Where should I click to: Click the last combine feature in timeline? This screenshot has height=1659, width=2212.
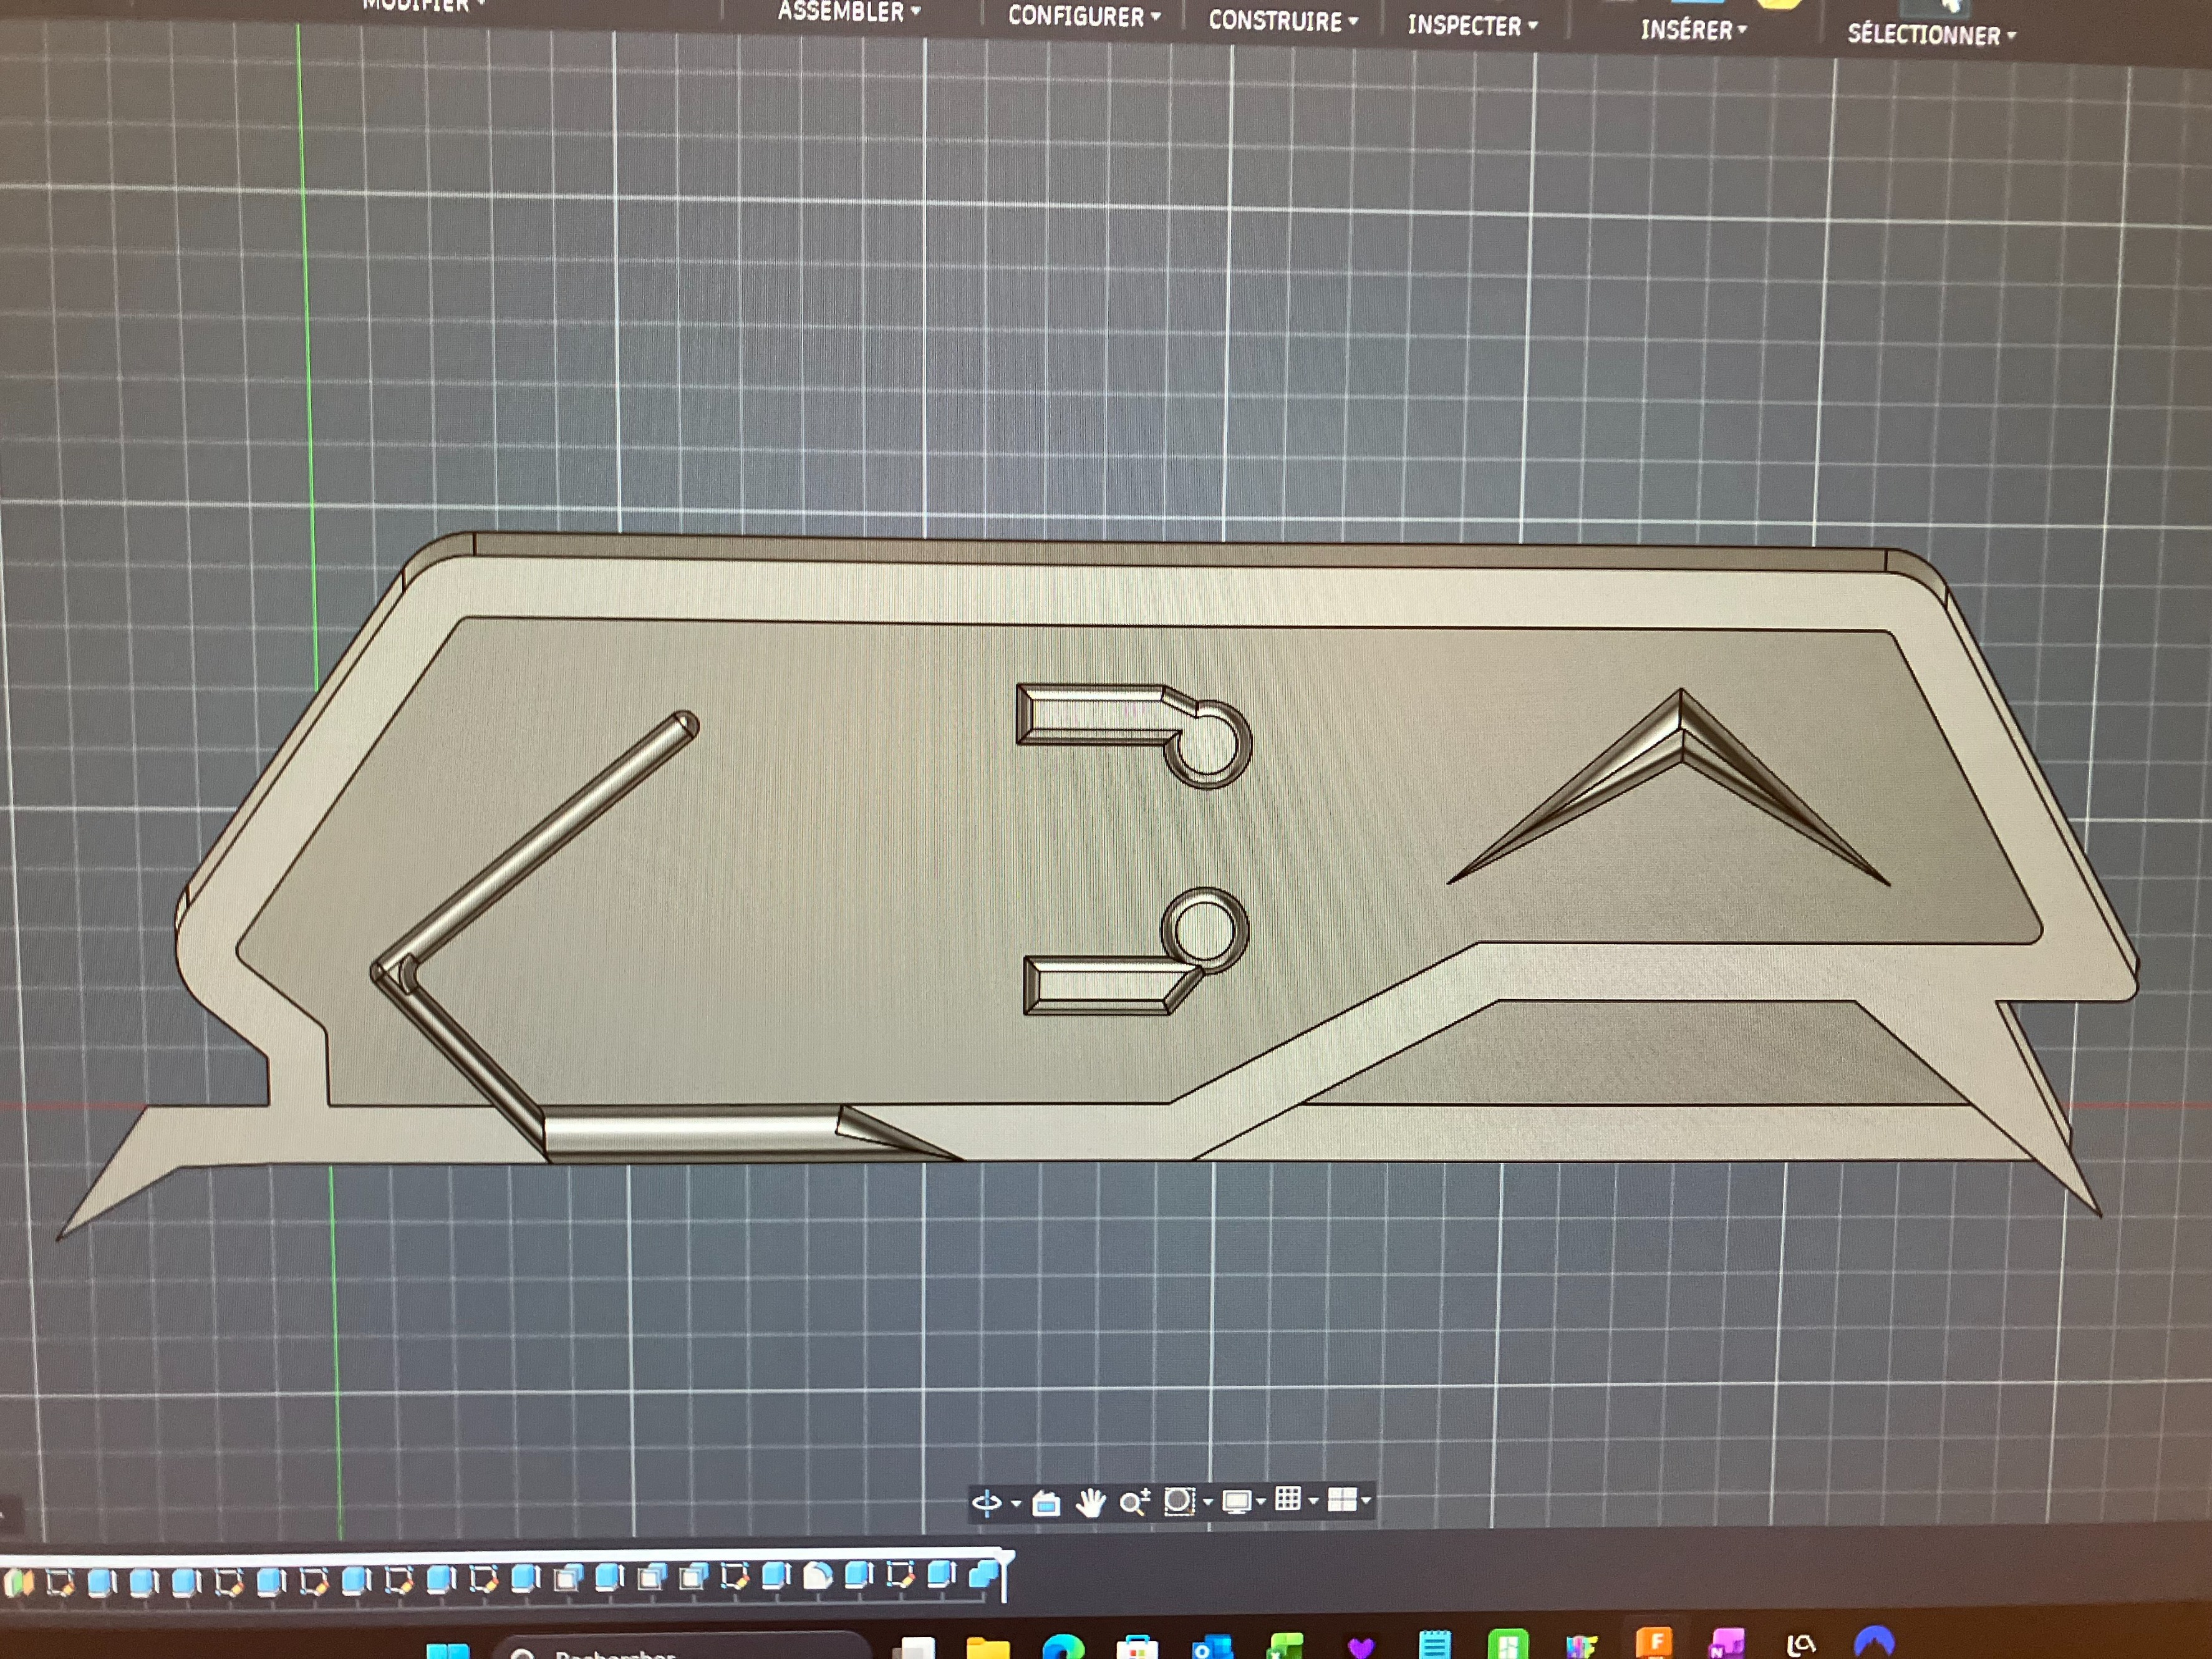(x=983, y=1575)
